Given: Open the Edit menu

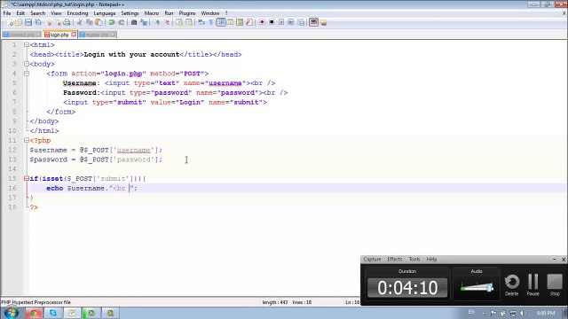Looking at the screenshot, I should [x=20, y=13].
